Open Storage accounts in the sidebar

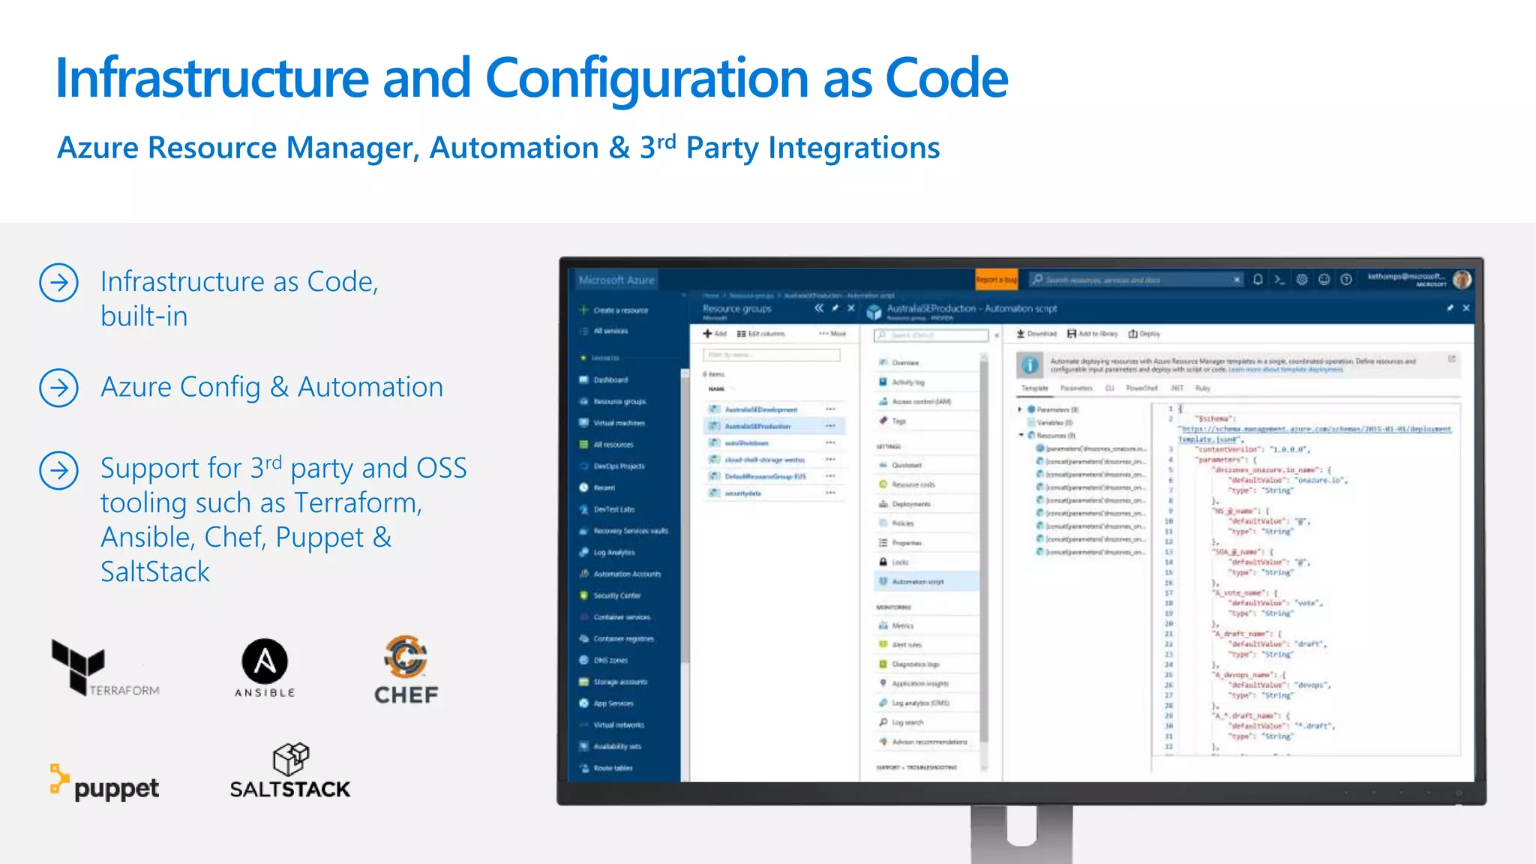tap(614, 682)
